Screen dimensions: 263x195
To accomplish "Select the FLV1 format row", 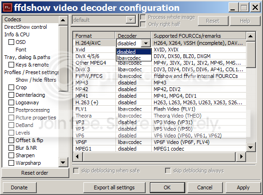I will pos(159,109).
